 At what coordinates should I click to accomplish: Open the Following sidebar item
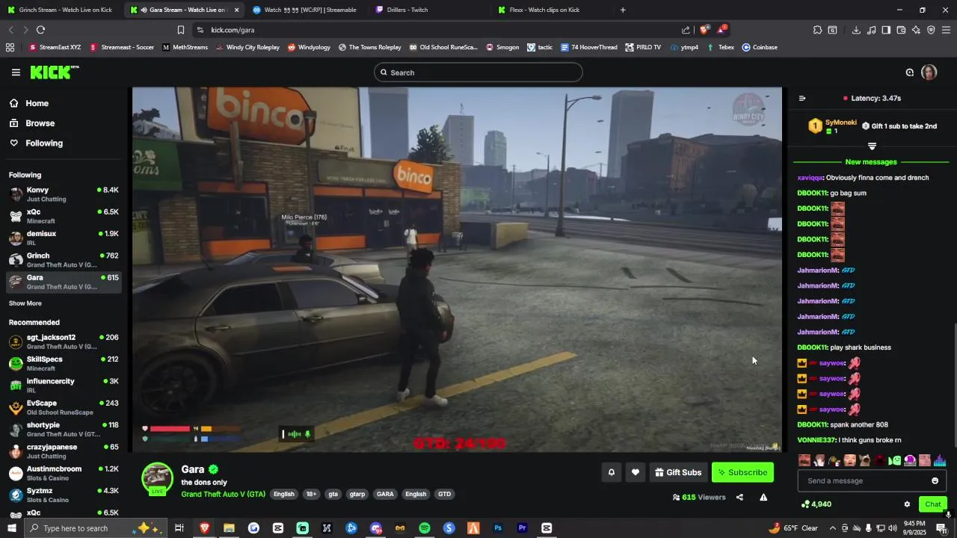(x=64, y=143)
